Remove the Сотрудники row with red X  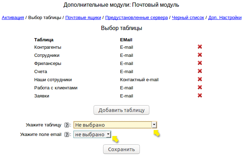point(200,55)
